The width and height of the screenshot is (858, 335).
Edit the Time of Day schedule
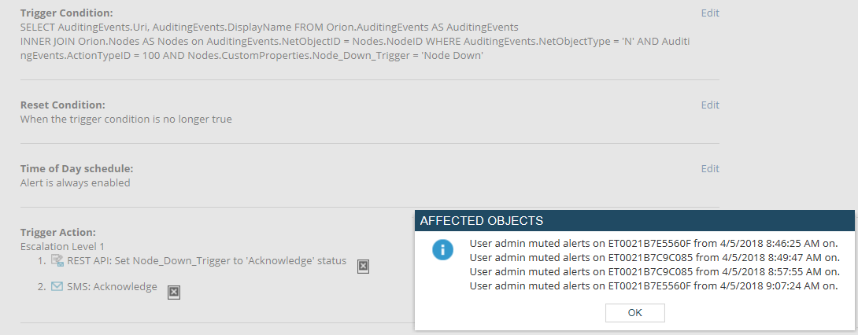(x=709, y=169)
